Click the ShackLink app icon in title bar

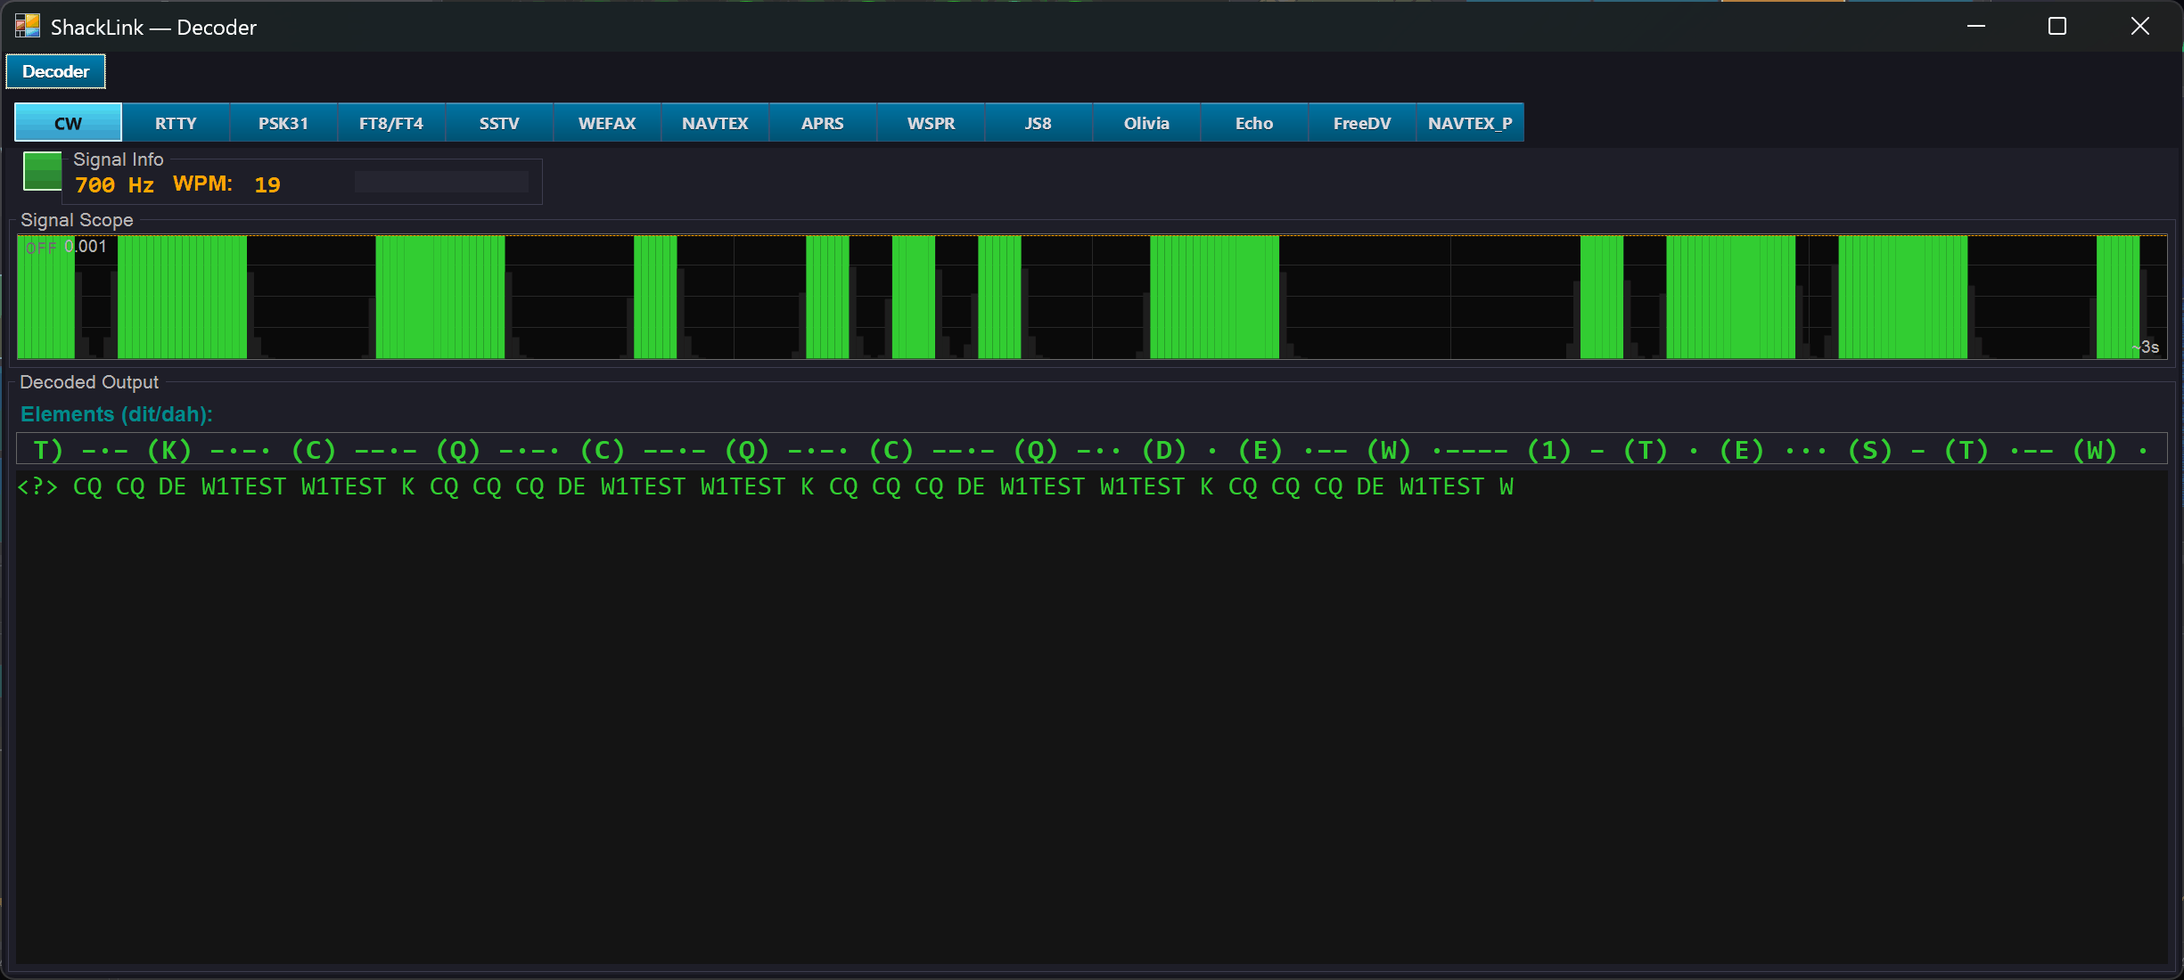point(28,26)
